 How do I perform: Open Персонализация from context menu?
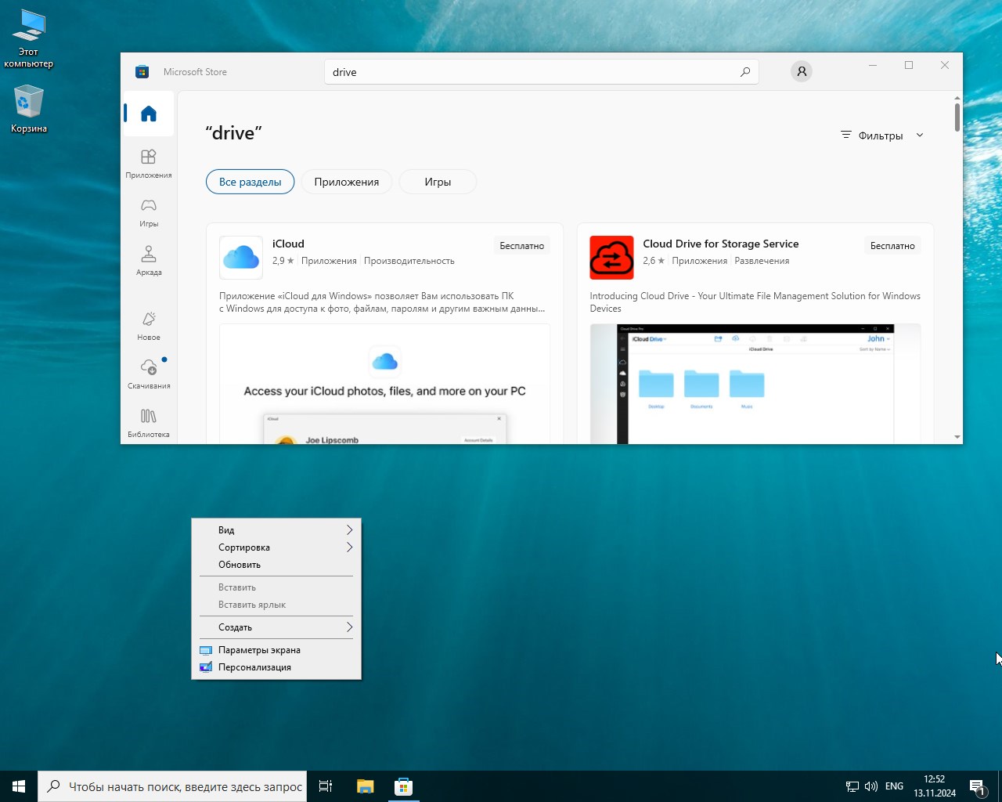point(254,667)
